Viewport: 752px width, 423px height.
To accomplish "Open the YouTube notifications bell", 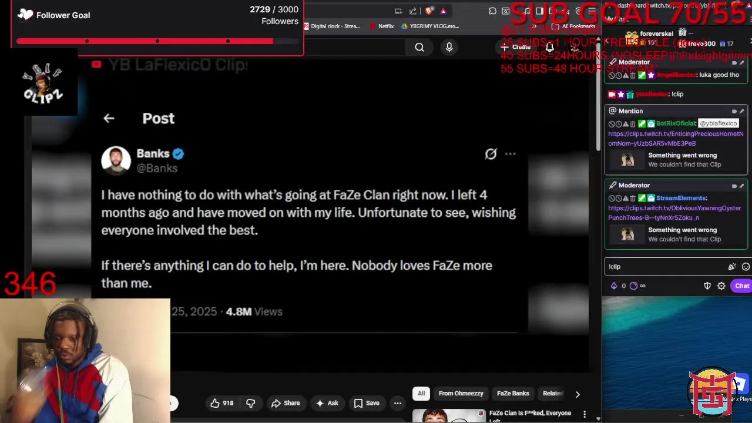I will [549, 47].
